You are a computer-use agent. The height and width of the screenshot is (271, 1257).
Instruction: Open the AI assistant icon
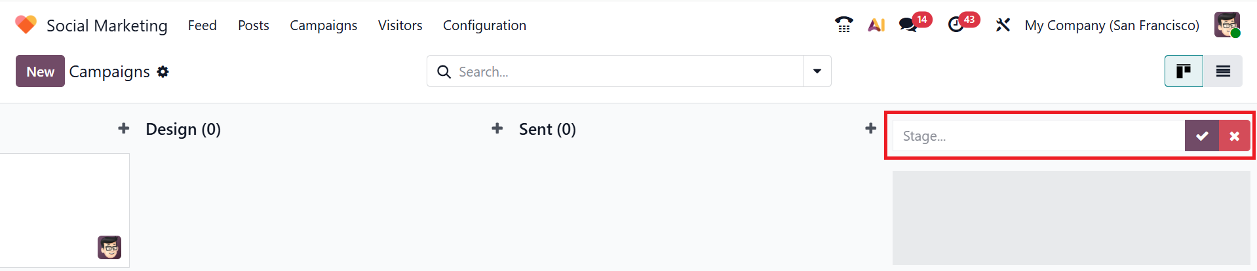pyautogui.click(x=876, y=25)
